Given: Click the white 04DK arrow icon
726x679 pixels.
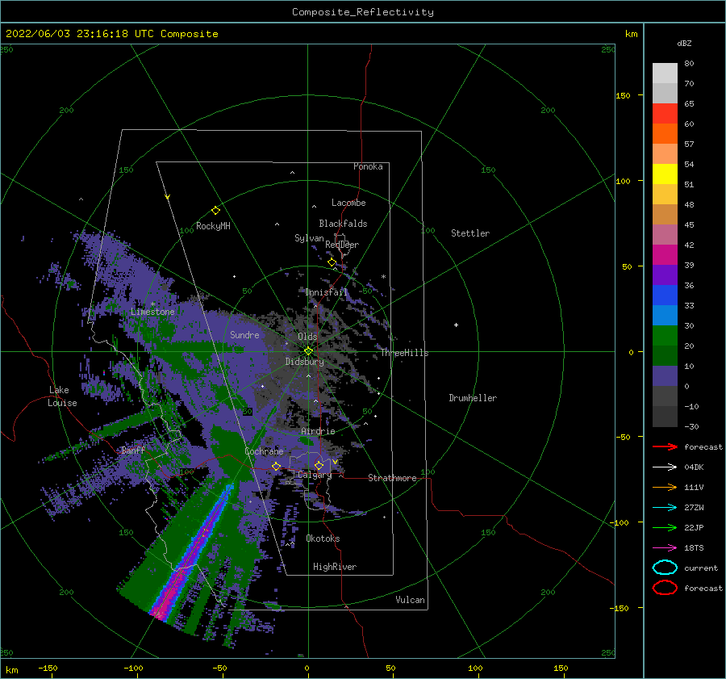Looking at the screenshot, I should (665, 467).
